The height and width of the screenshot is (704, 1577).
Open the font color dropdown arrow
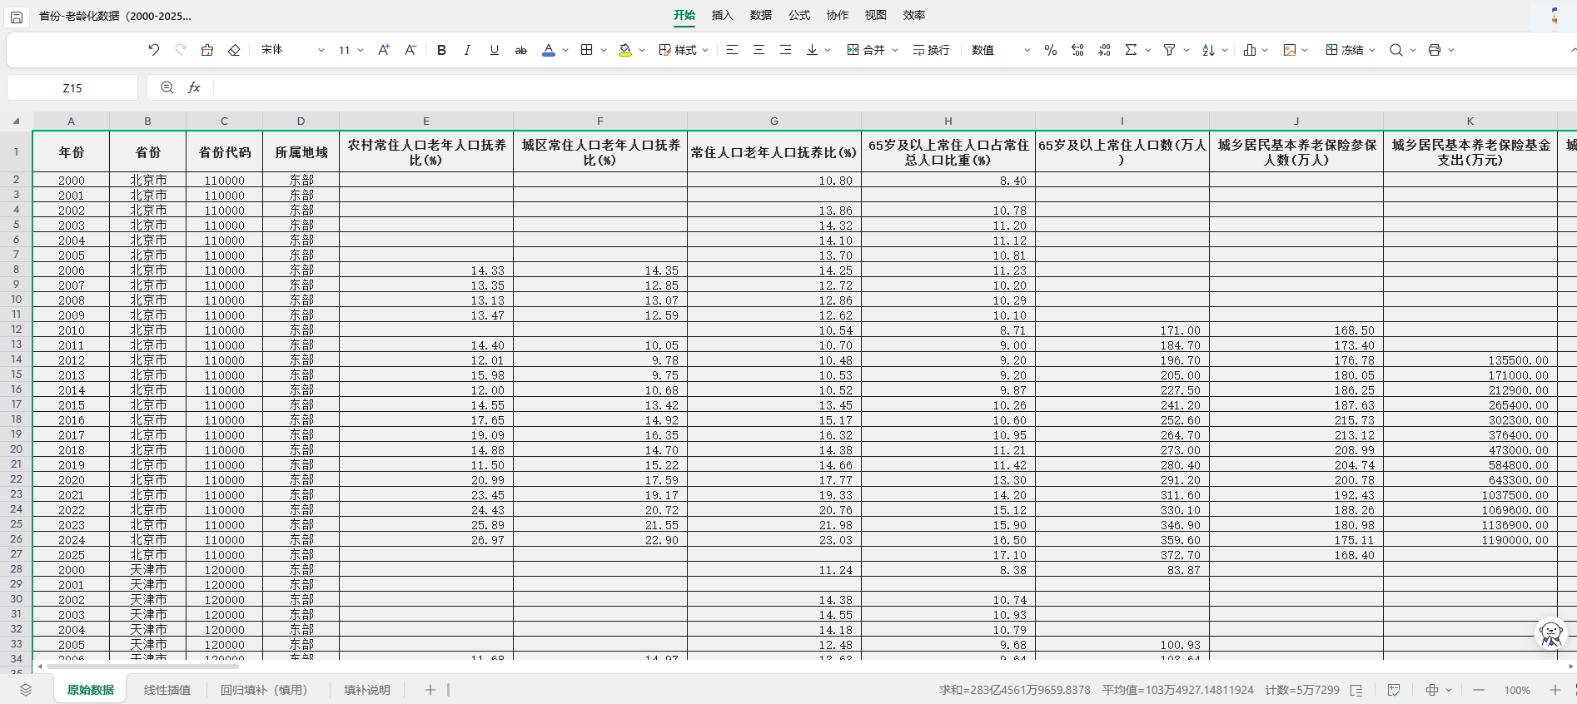click(x=565, y=50)
